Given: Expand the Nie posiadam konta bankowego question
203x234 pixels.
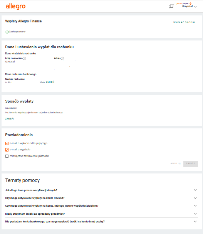Looking at the screenshot, I should tap(101, 221).
